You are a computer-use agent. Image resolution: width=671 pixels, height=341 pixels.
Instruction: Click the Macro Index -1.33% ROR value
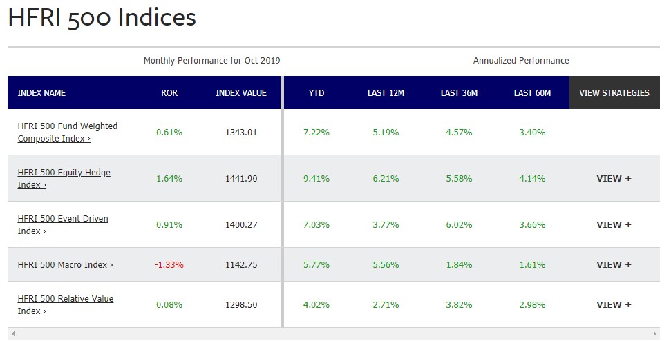point(169,264)
